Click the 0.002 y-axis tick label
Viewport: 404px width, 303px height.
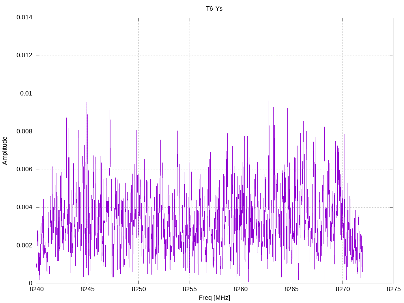tap(24, 245)
